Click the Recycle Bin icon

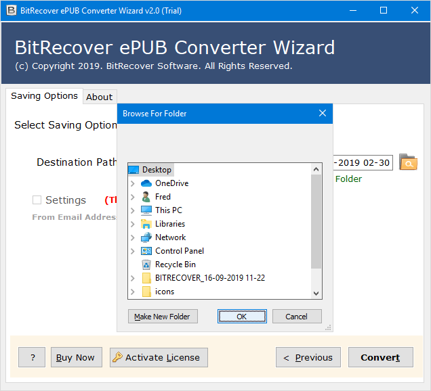pyautogui.click(x=146, y=264)
